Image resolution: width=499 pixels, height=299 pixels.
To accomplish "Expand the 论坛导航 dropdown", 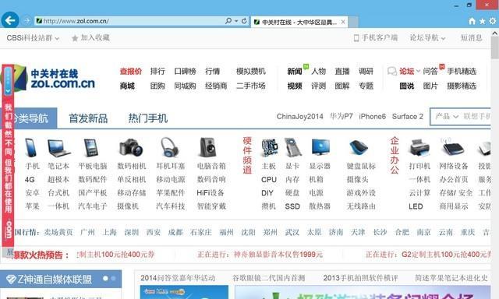I will tap(427, 38).
